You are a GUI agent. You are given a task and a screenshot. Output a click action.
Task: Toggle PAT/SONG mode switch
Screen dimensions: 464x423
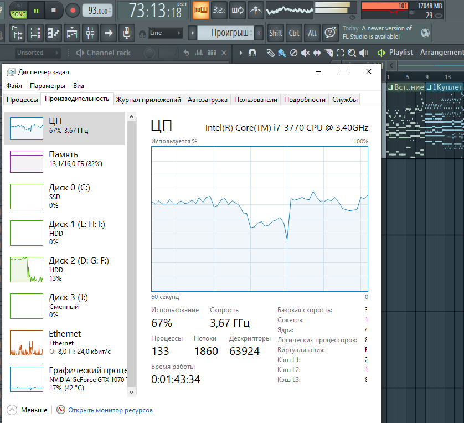18,11
